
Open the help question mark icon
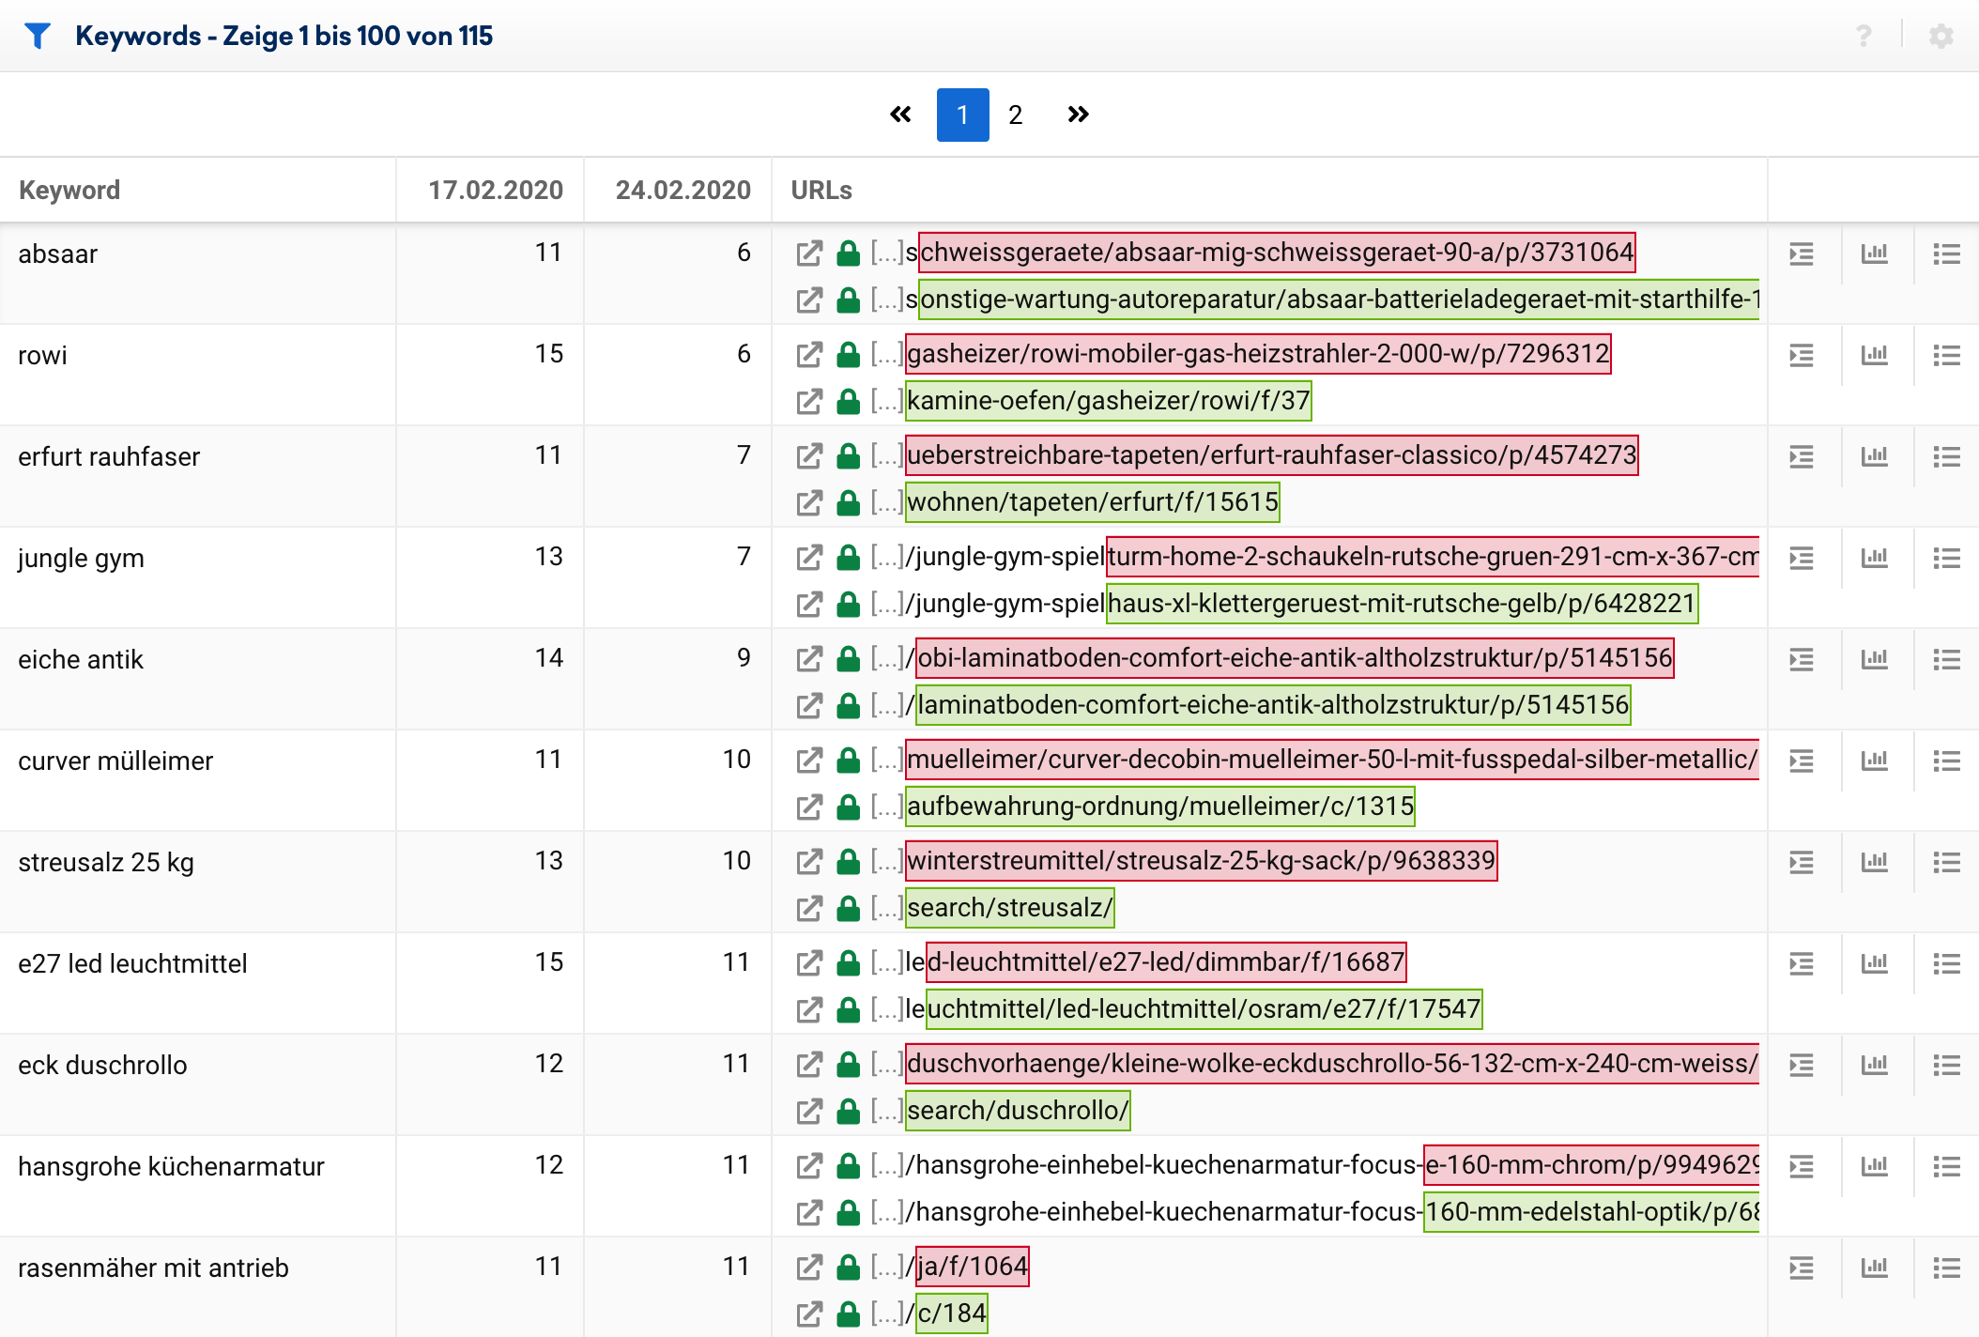[x=1864, y=36]
